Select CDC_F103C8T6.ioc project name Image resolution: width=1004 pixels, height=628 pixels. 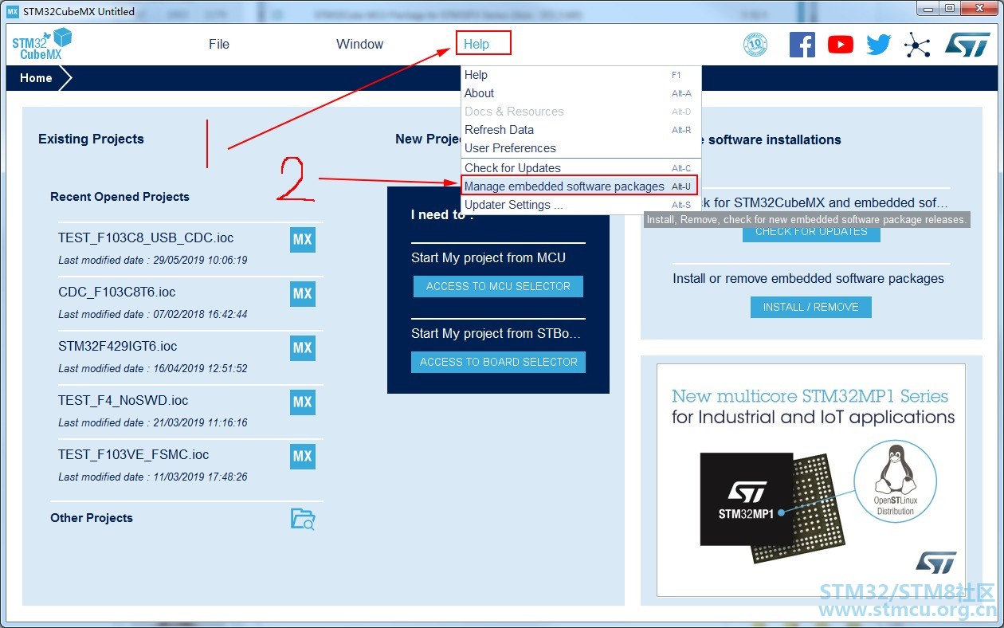tap(117, 292)
